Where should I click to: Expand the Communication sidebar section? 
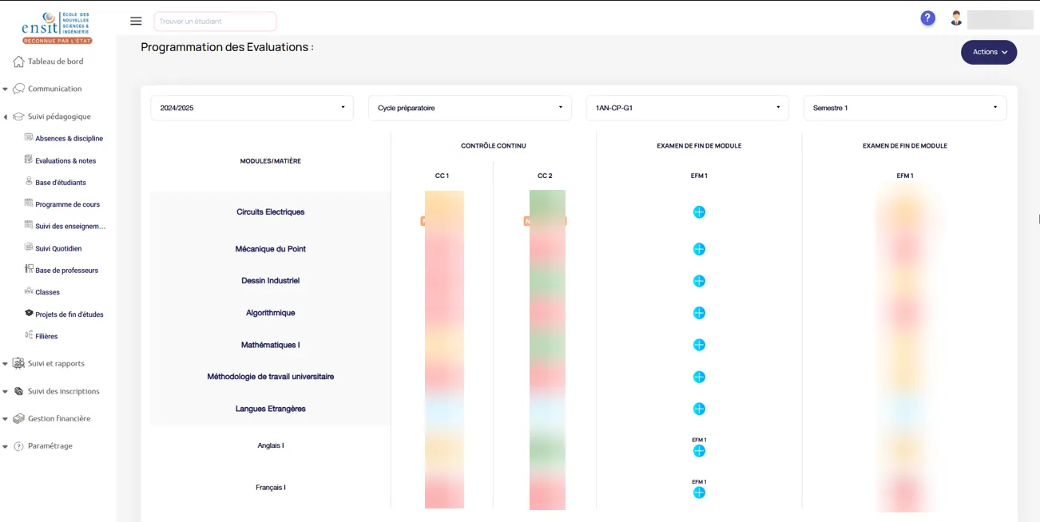(54, 89)
